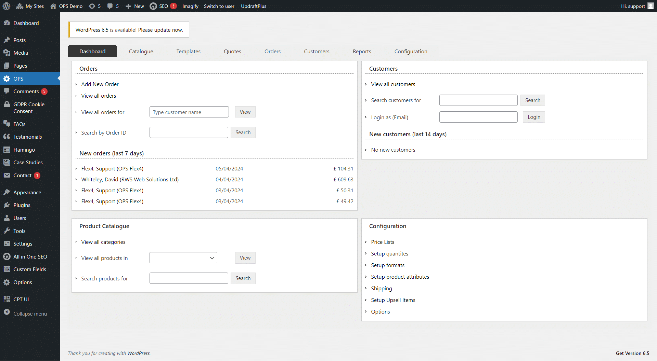Select the Media icon in sidebar
Image resolution: width=657 pixels, height=361 pixels.
coord(7,53)
